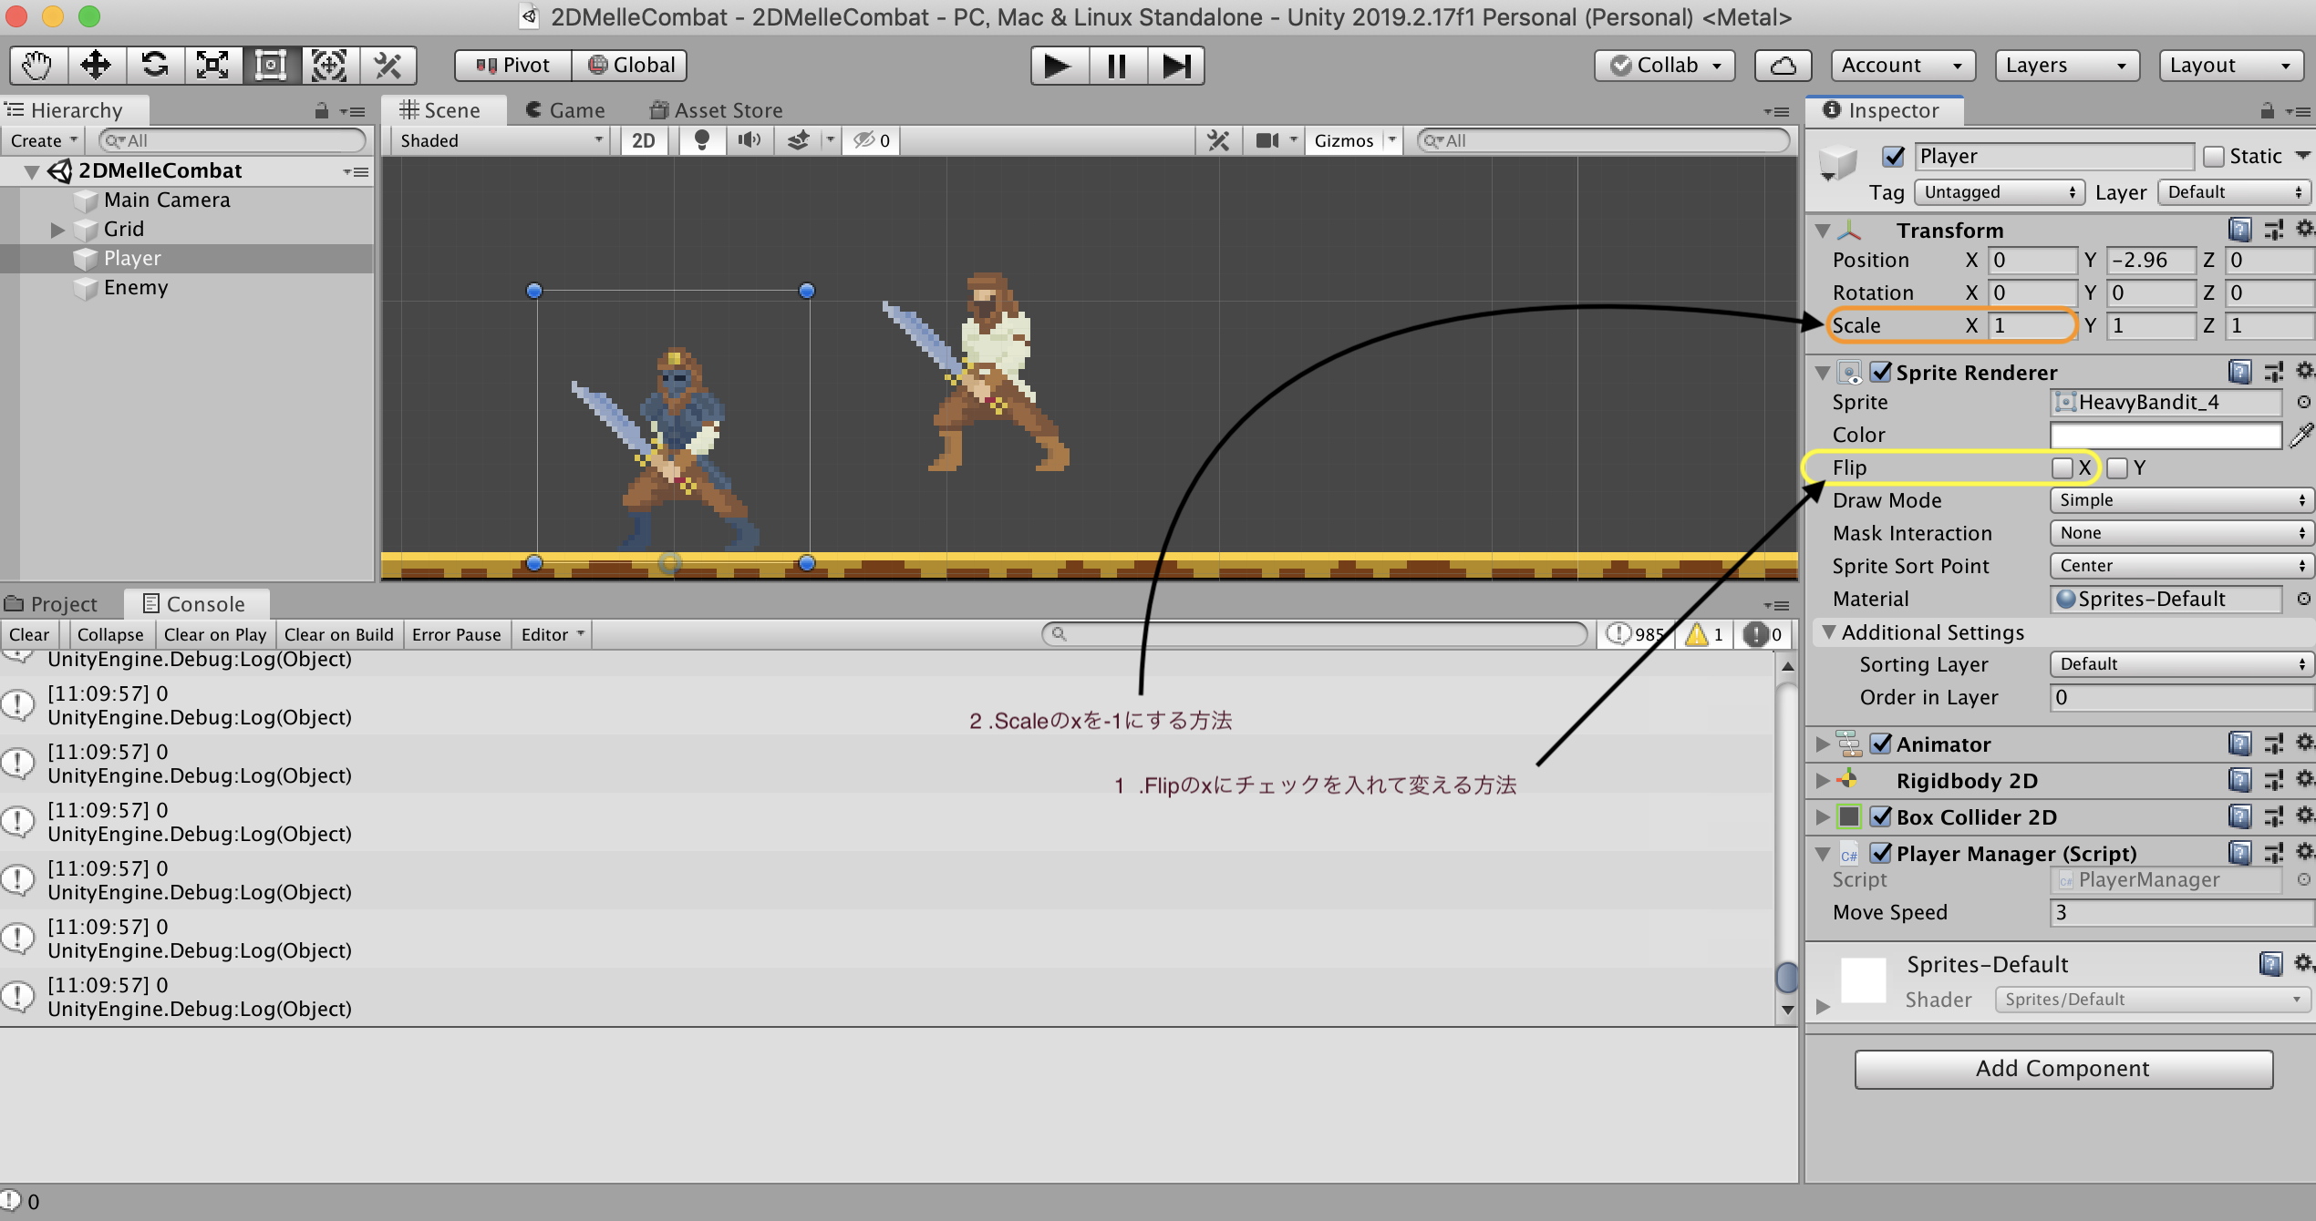Switch to the Project tab
Screen dimensions: 2316x1221
[x=51, y=604]
